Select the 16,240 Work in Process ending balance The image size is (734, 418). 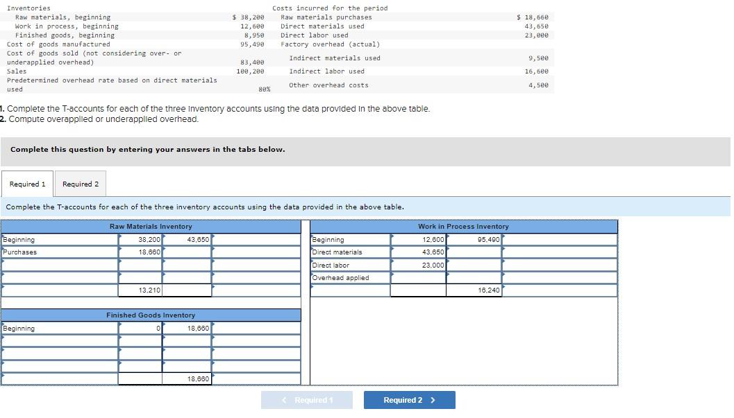476,290
